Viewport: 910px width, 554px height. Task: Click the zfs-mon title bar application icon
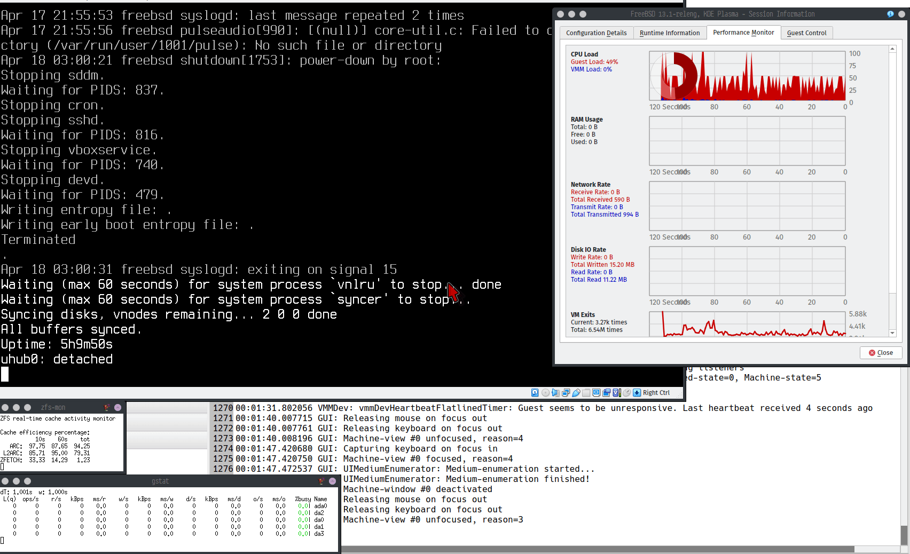[x=106, y=407]
